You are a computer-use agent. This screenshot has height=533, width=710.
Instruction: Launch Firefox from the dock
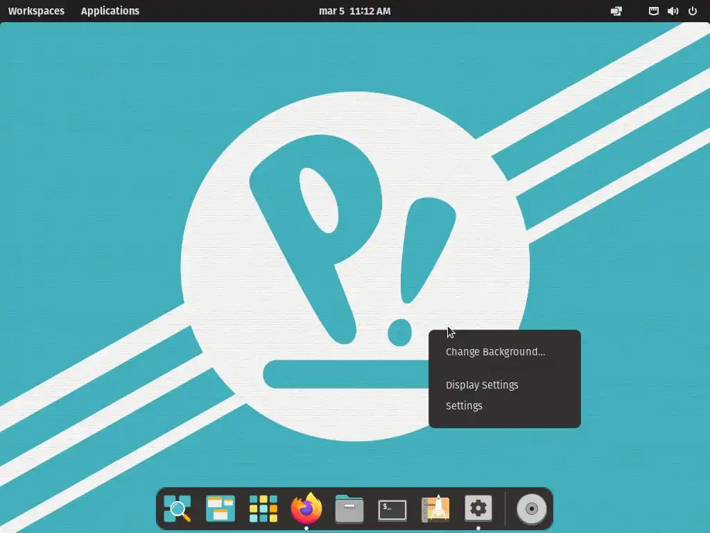pos(306,507)
